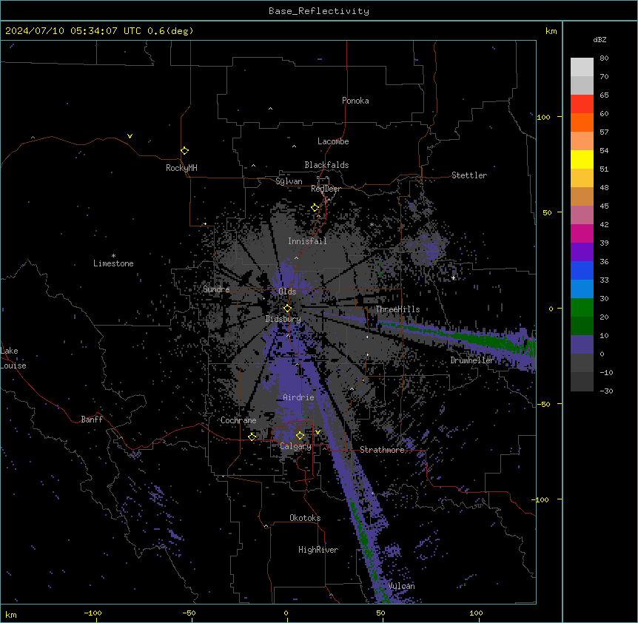The height and width of the screenshot is (623, 638).
Task: Click the white asterisk marker above Limestone
Action: click(x=113, y=256)
